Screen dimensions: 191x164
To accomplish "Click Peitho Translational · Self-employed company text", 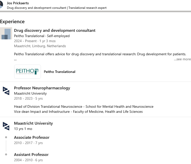I will [x=42, y=36].
